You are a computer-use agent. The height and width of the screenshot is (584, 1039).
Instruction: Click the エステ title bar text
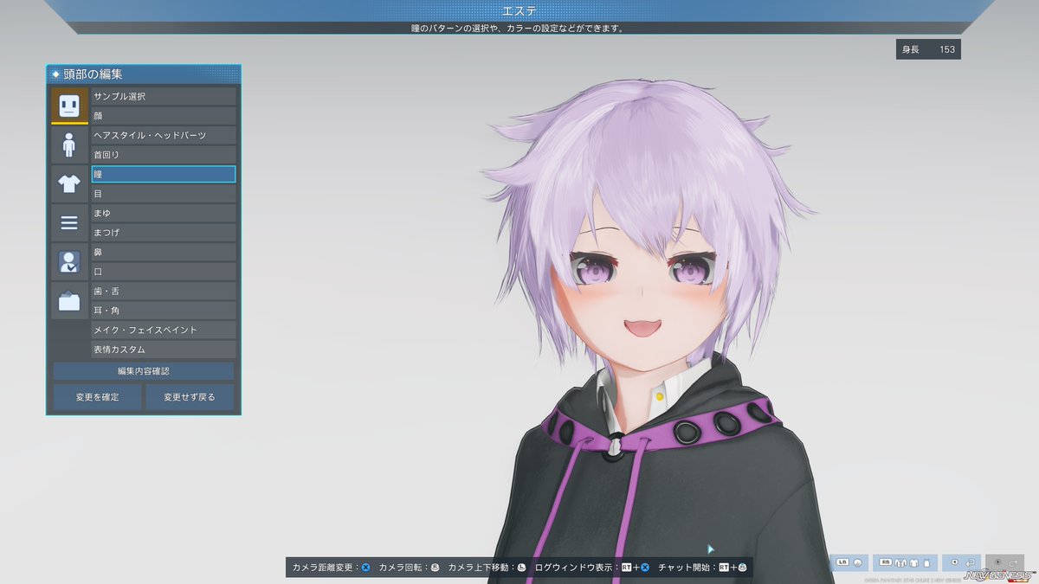pos(519,11)
